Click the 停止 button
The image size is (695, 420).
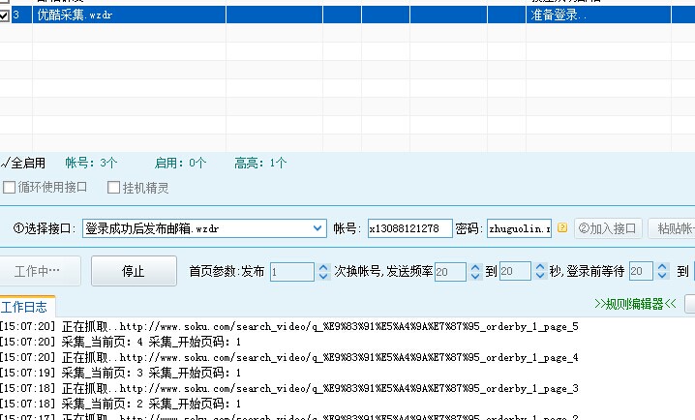[x=134, y=271]
